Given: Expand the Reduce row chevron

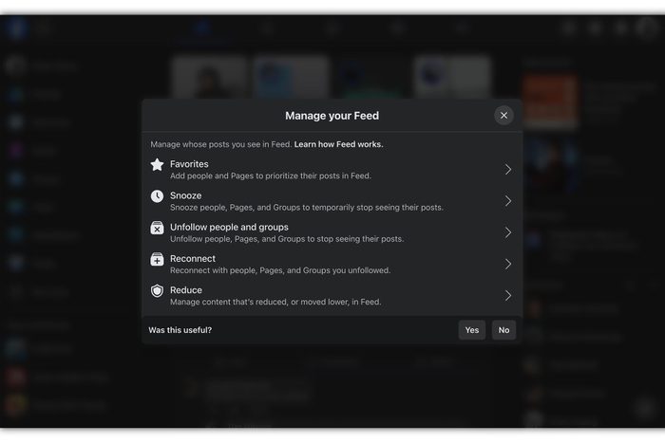Looking at the screenshot, I should (x=508, y=295).
